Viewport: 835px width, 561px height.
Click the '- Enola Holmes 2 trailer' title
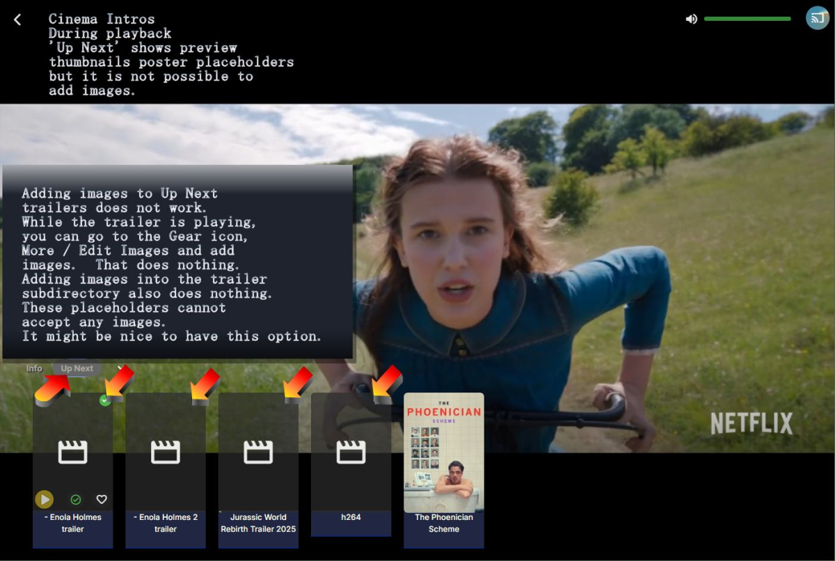click(x=166, y=523)
